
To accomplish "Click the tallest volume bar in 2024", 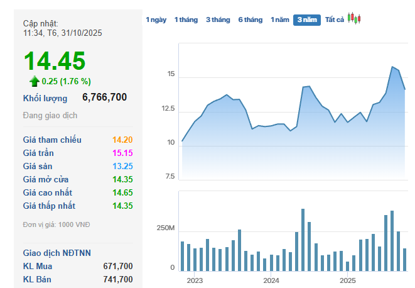I will (303, 239).
